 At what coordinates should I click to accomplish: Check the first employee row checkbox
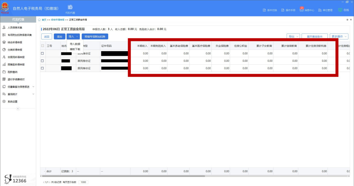pyautogui.click(x=42, y=53)
